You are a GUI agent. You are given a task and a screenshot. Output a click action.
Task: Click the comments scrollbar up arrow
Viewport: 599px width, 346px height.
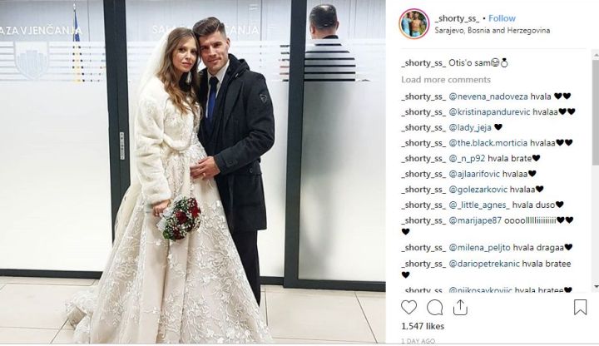(x=596, y=56)
